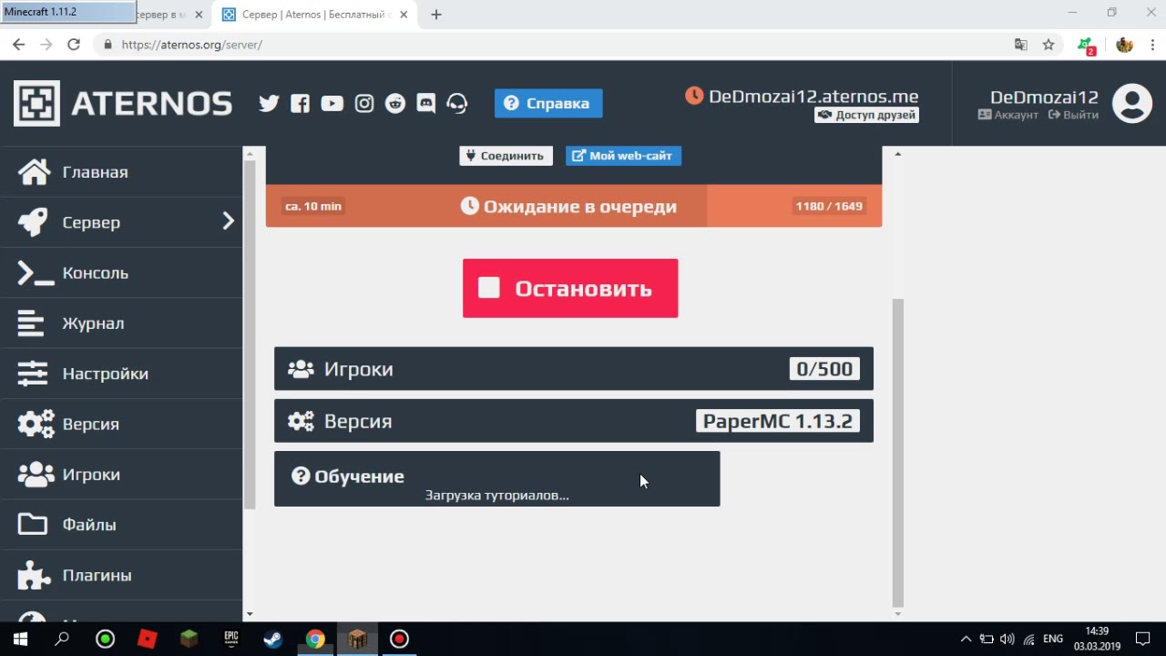Open Мой web-сайт link button

(623, 156)
